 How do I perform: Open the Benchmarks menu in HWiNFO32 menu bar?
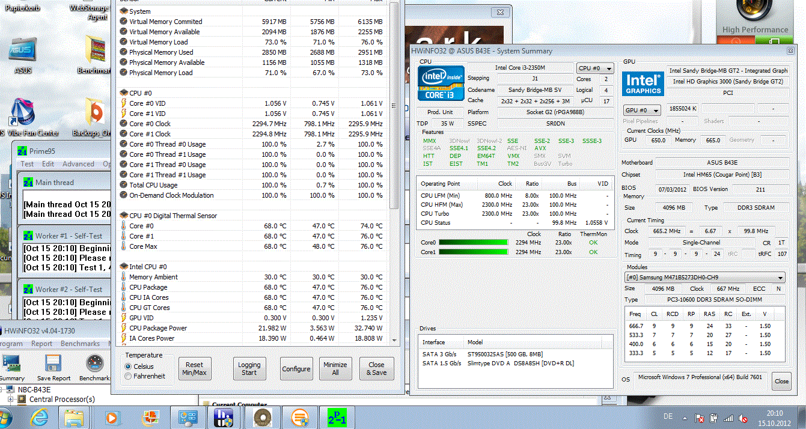[80, 344]
